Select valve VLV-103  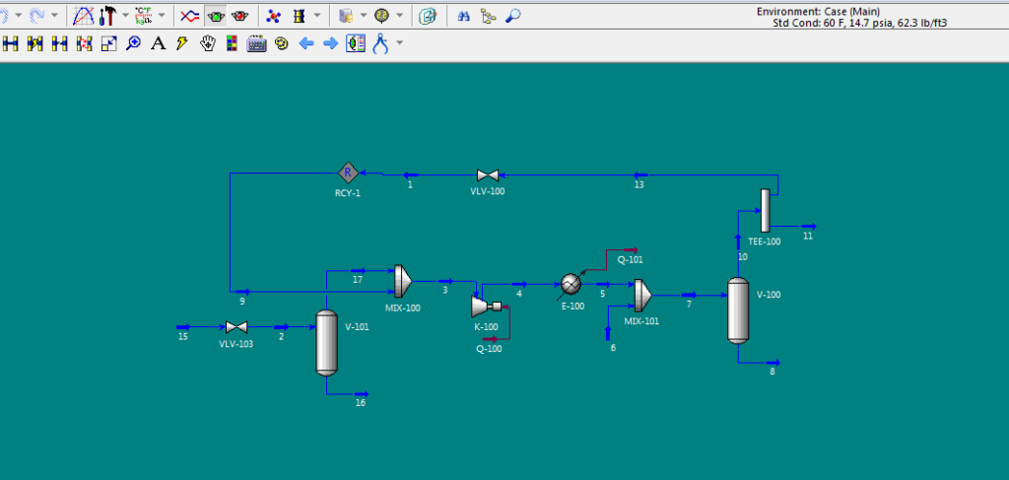[236, 327]
